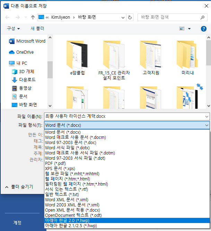This screenshot has width=211, height=231.
Task: Choose 아래아 한글 2.1/2.5 (*.hwp)
Action: click(127, 226)
